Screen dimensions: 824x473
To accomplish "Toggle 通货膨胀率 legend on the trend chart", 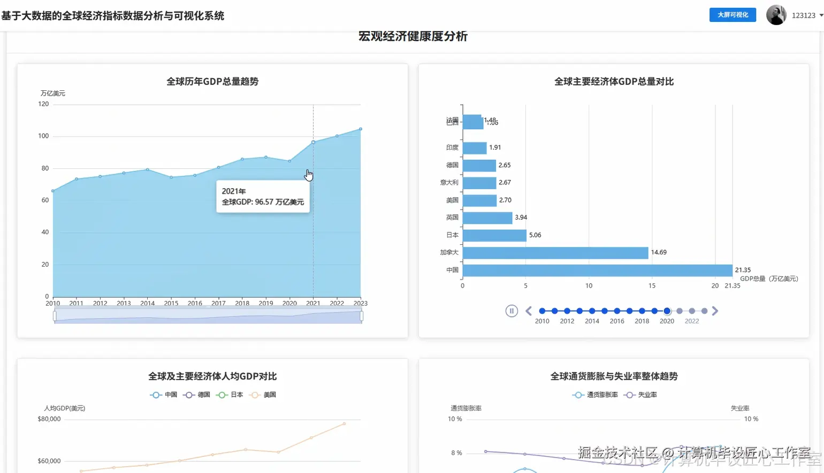I will pyautogui.click(x=594, y=394).
